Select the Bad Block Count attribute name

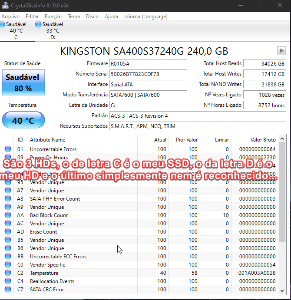pyautogui.click(x=49, y=215)
